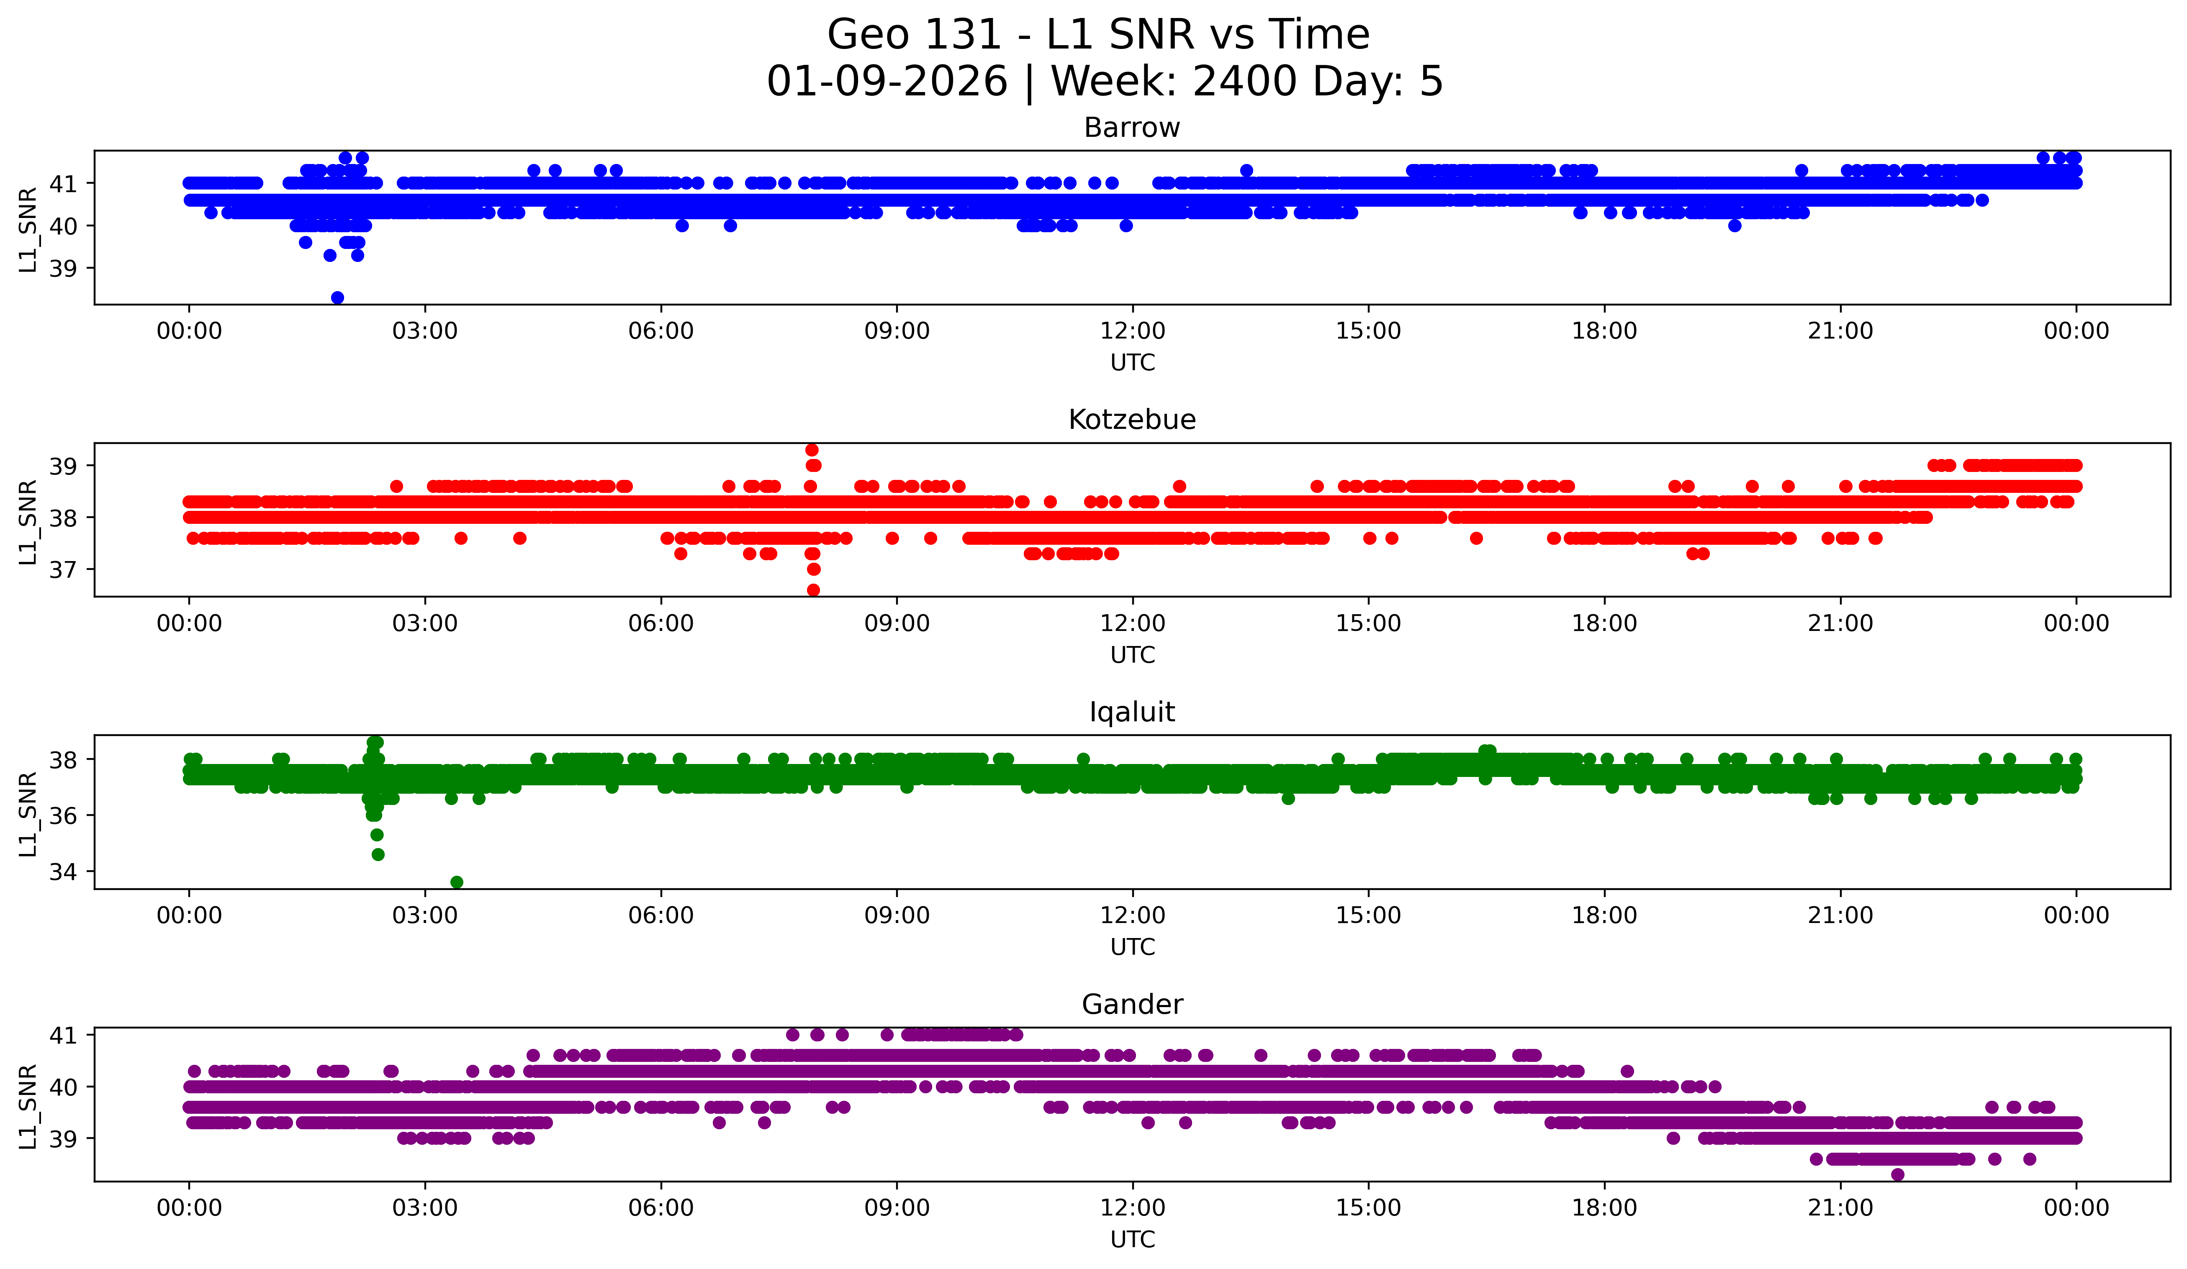The image size is (2187, 1269).
Task: Select the Barrow subplot title
Action: pos(1132,128)
